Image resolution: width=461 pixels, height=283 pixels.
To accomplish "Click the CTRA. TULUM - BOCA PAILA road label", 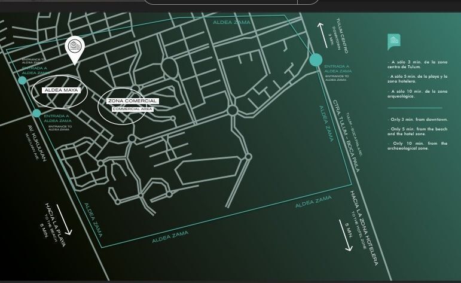I will pyautogui.click(x=346, y=136).
